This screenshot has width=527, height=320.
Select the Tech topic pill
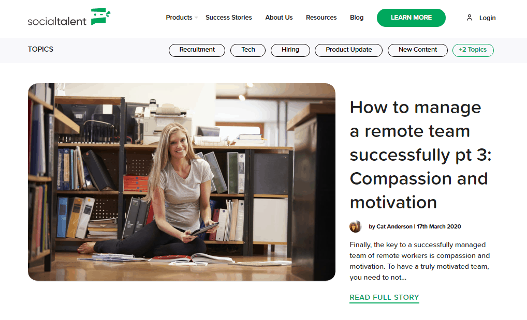(248, 50)
